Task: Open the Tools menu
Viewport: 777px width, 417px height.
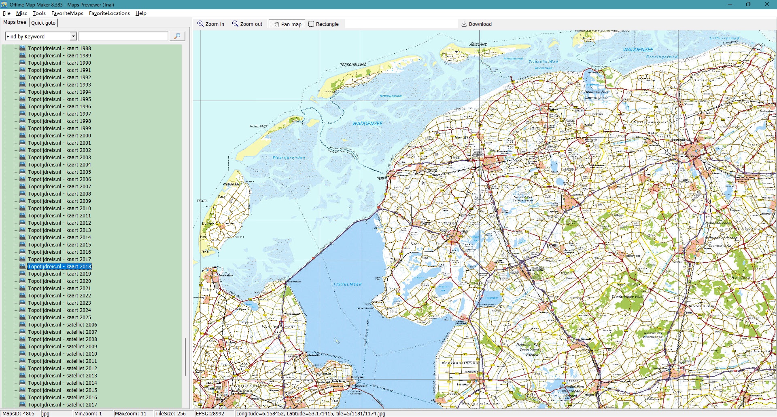Action: pos(39,13)
